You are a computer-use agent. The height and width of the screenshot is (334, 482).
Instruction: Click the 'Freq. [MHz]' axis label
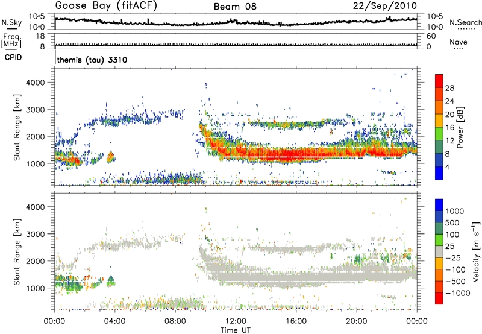click(x=11, y=41)
